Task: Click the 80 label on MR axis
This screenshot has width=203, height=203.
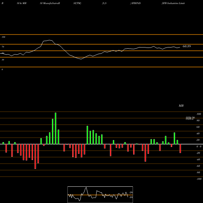Action: tap(198, 121)
